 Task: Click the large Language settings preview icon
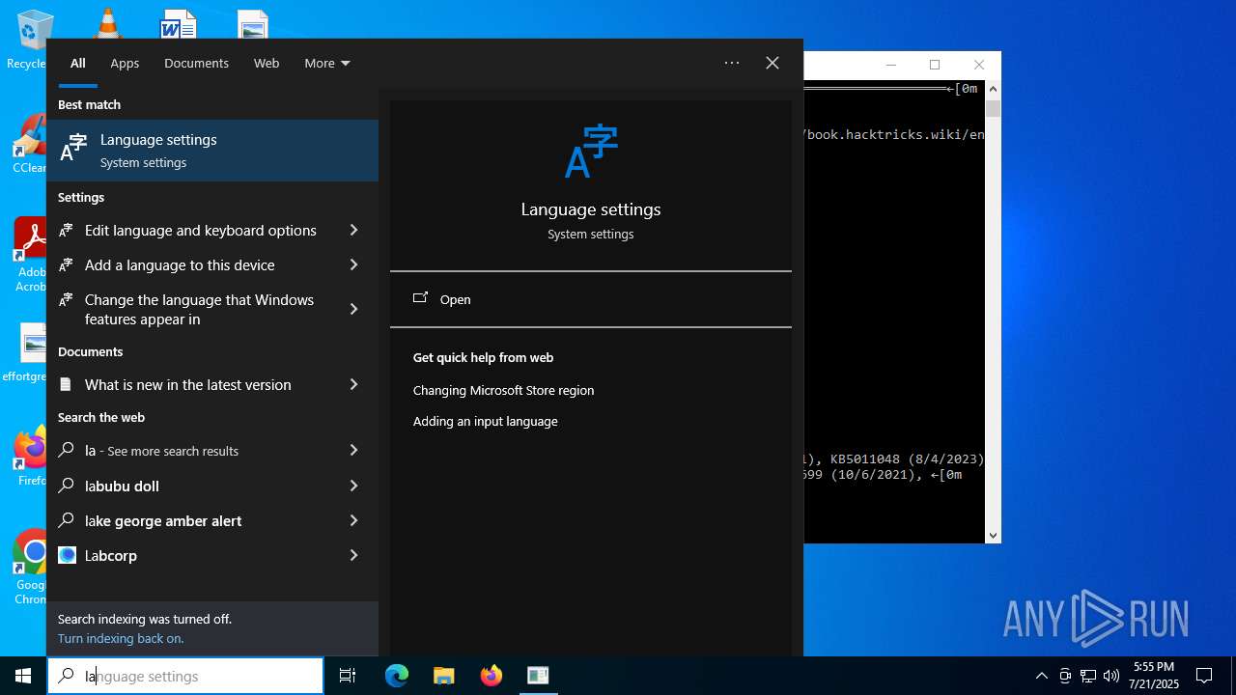pyautogui.click(x=591, y=152)
